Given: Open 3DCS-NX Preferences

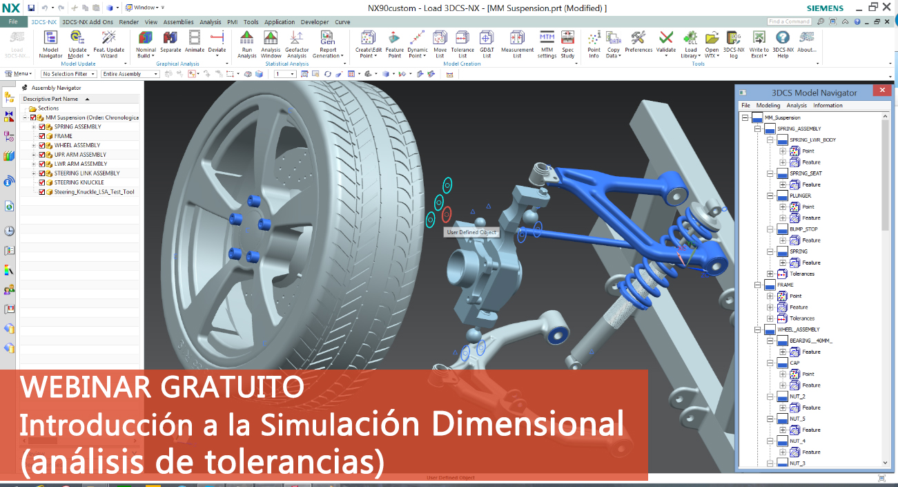Looking at the screenshot, I should tap(638, 41).
